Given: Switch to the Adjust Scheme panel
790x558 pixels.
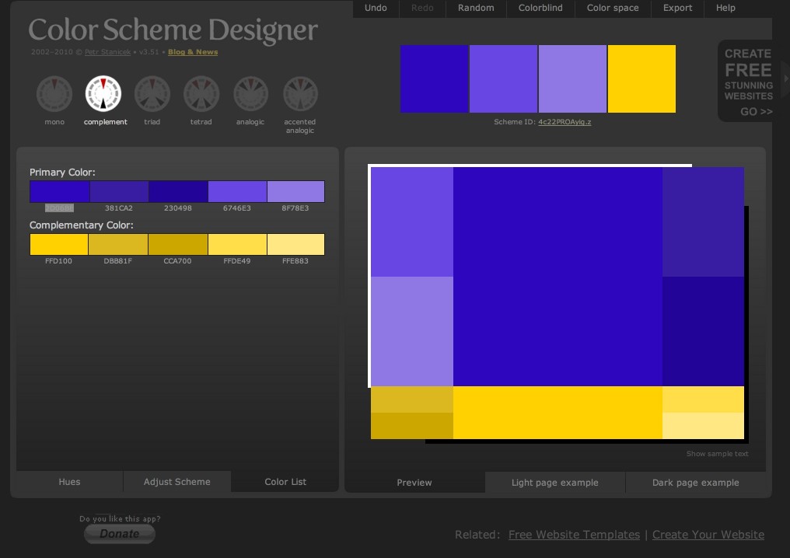Looking at the screenshot, I should click(177, 482).
